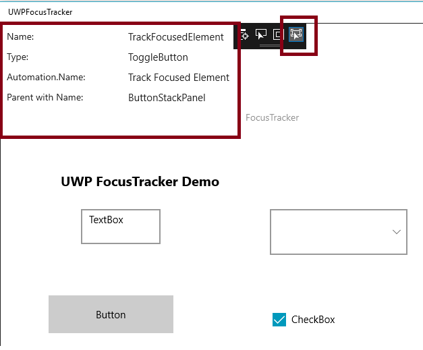The height and width of the screenshot is (350, 423).
Task: Select the ToggleButton type value
Action: [x=158, y=57]
